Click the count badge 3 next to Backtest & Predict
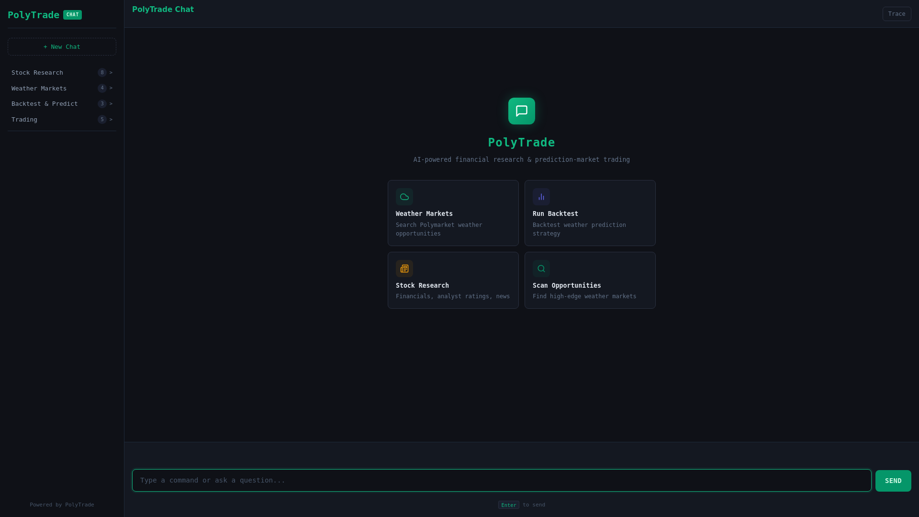 (x=102, y=104)
